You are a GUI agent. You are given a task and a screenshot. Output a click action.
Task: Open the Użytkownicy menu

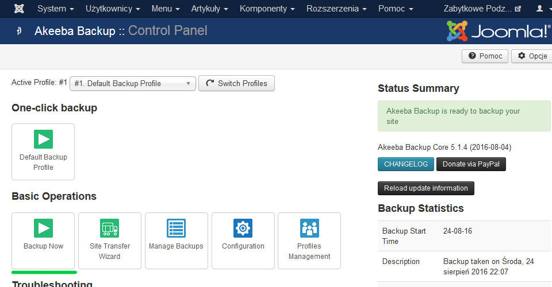(x=113, y=9)
